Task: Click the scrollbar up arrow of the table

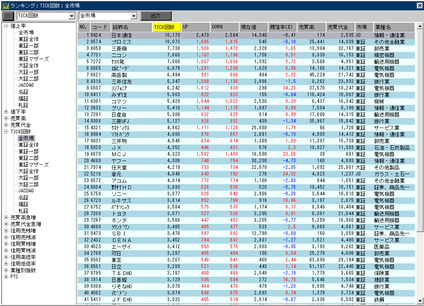Action: (420, 26)
